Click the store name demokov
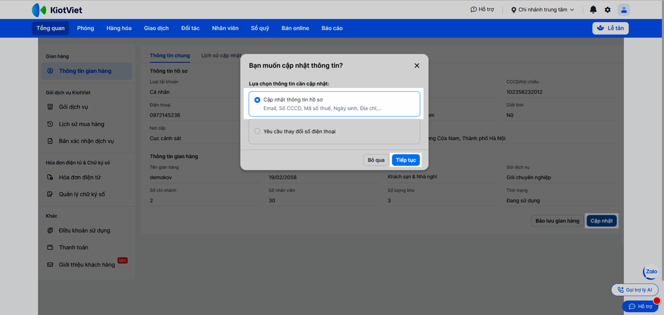This screenshot has height=315, width=664. coord(161,177)
